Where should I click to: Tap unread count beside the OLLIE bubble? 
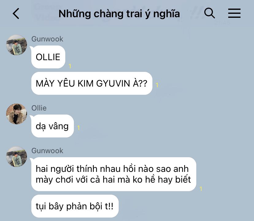coord(70,66)
